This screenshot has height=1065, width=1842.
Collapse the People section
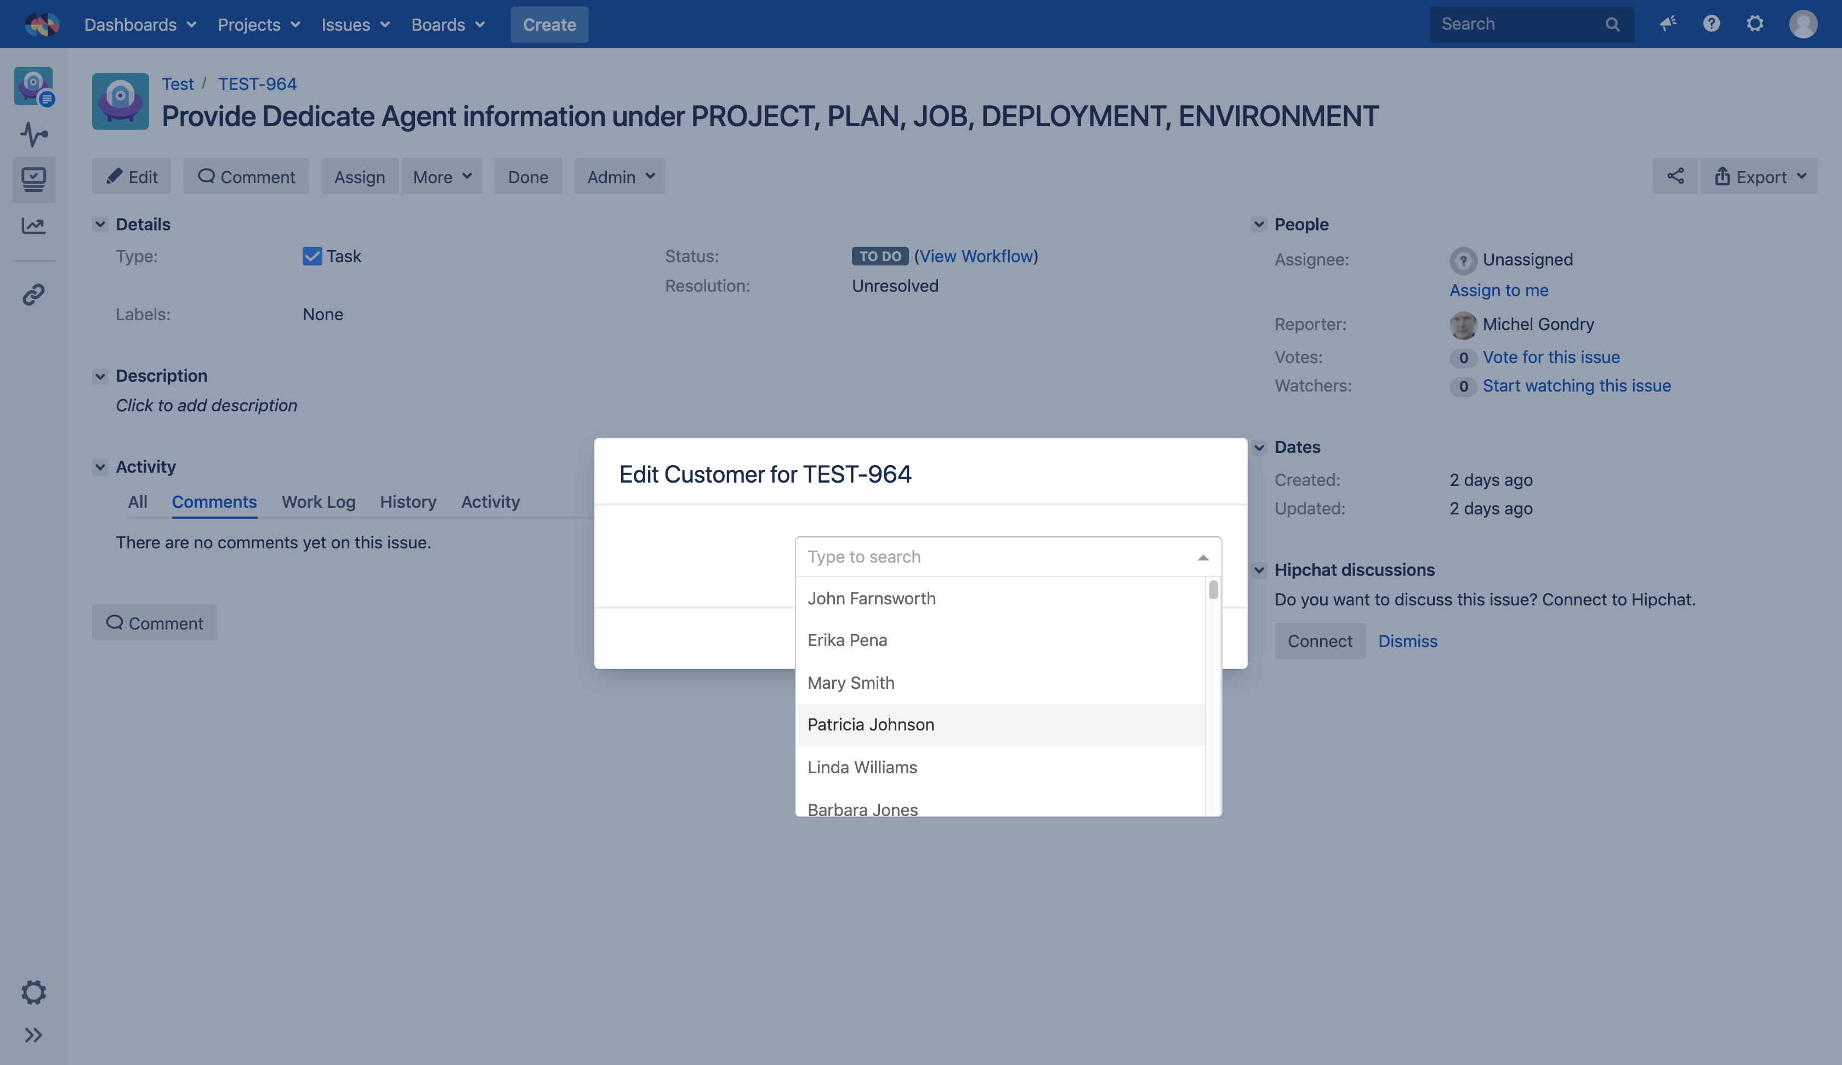(x=1259, y=224)
